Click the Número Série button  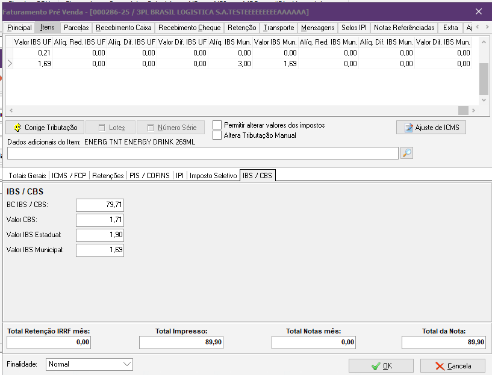coord(170,127)
